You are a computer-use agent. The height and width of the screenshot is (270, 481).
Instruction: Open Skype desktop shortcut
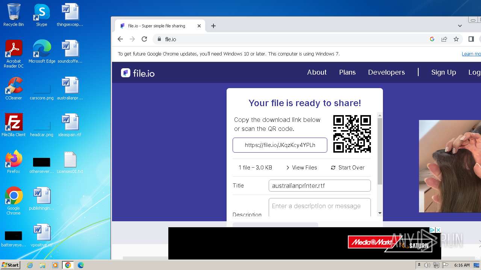pos(41,15)
